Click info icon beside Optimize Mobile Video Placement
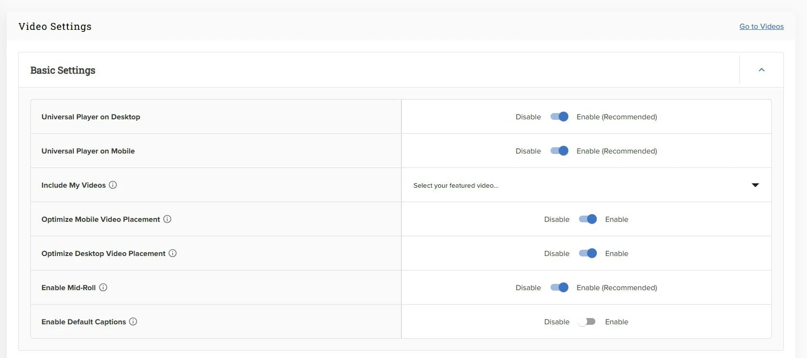 click(x=167, y=219)
